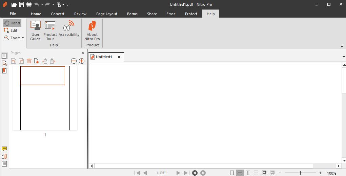The image size is (346, 176).
Task: Launch the Product Tour
Action: pos(50,31)
